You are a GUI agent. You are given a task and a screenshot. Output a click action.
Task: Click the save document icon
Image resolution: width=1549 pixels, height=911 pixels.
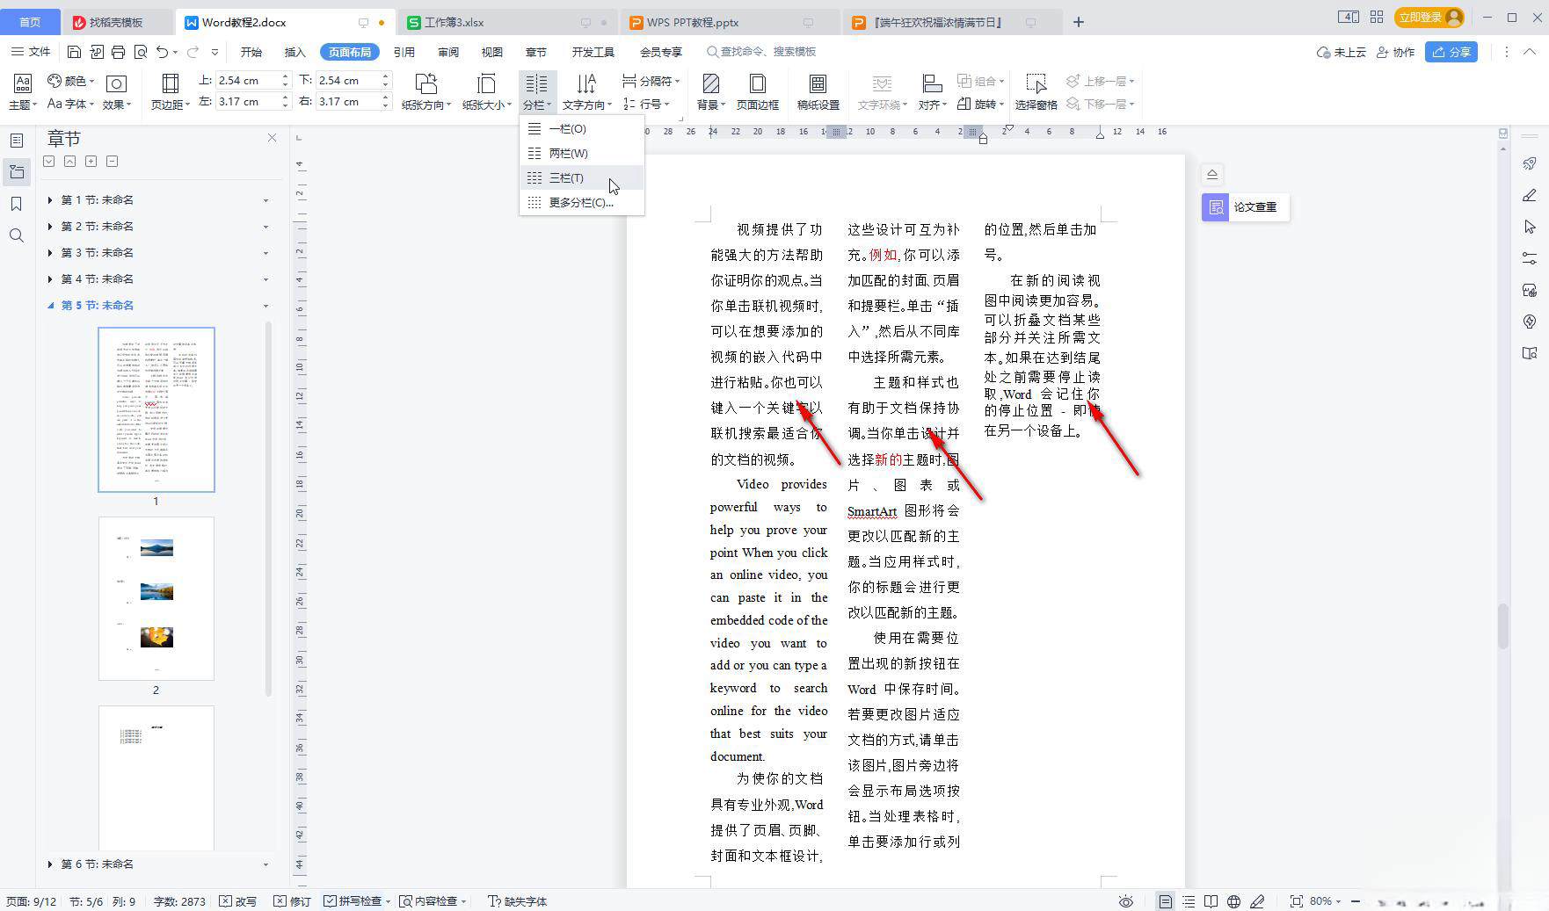[x=74, y=52]
